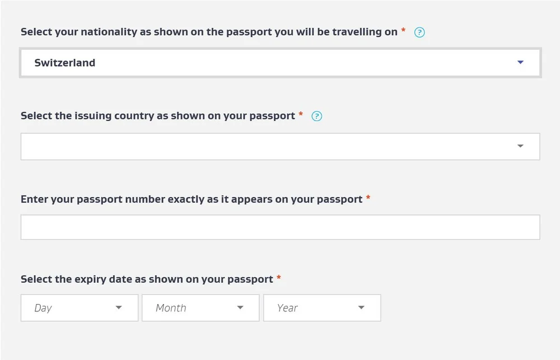The width and height of the screenshot is (560, 360).
Task: Open the nationality help tooltip icon
Action: coord(419,32)
